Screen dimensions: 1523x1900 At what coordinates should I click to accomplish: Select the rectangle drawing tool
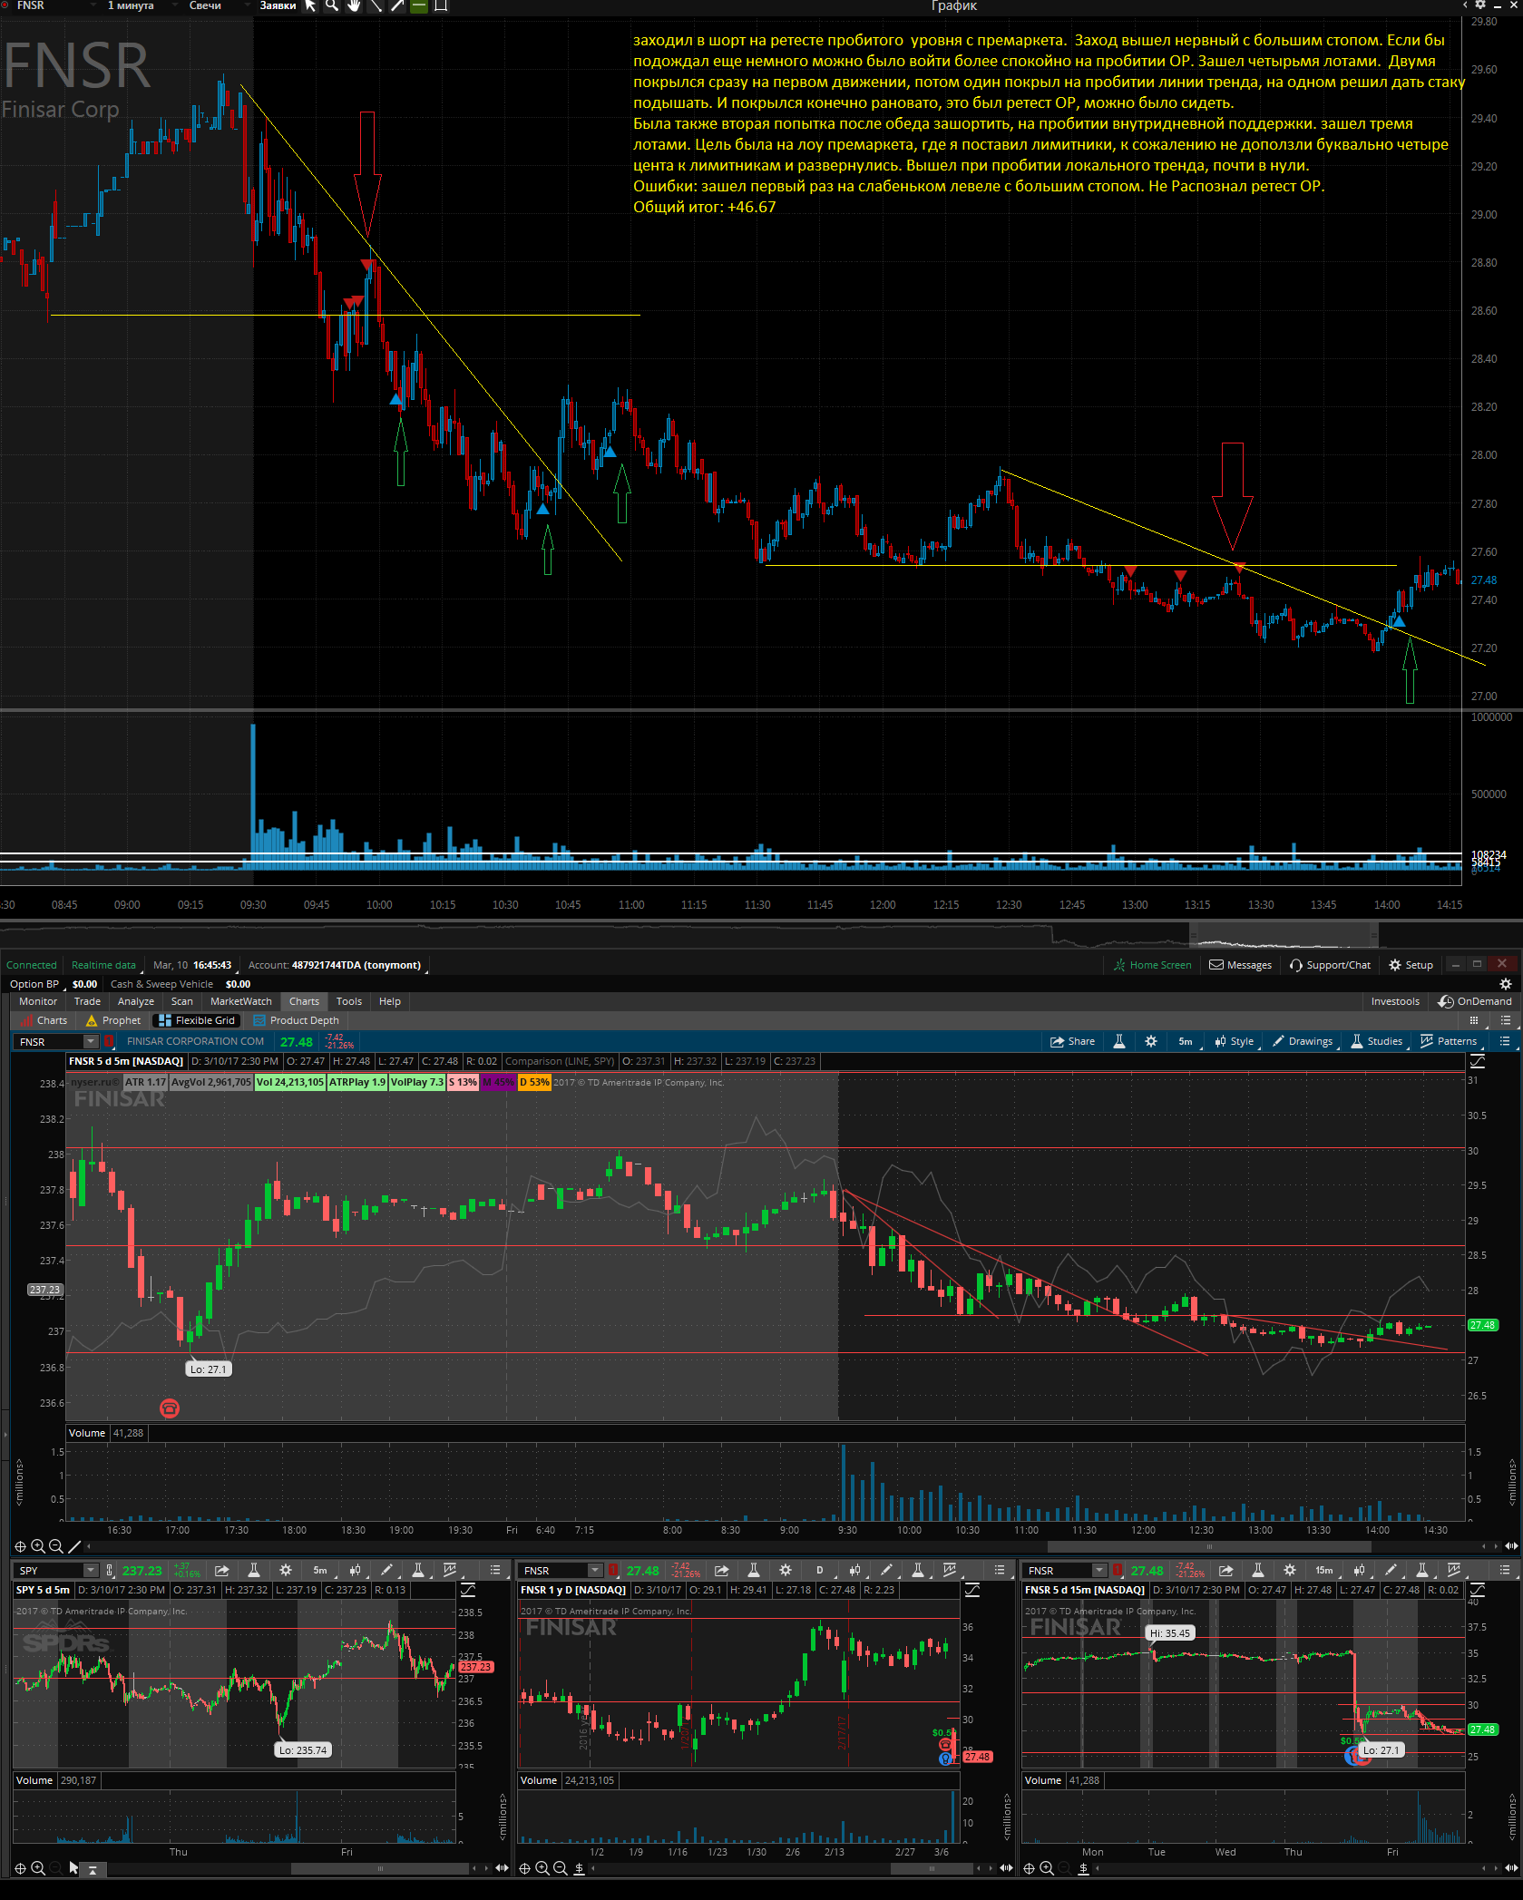tap(441, 5)
